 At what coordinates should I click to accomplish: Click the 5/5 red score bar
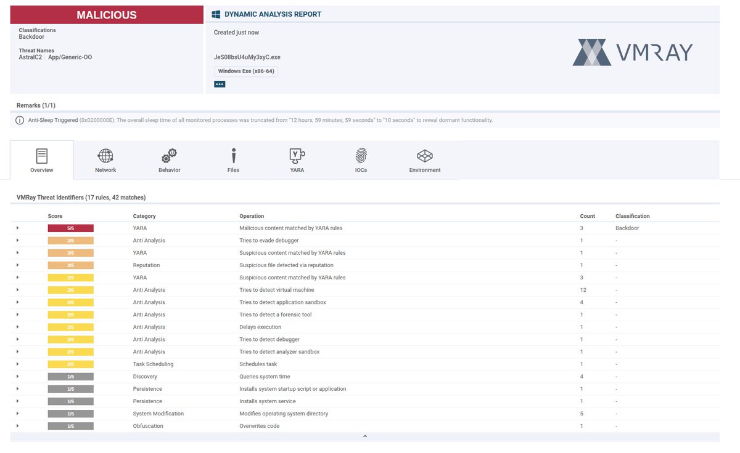point(71,228)
